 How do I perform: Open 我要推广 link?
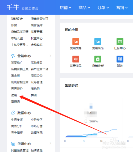(x=17, y=63)
